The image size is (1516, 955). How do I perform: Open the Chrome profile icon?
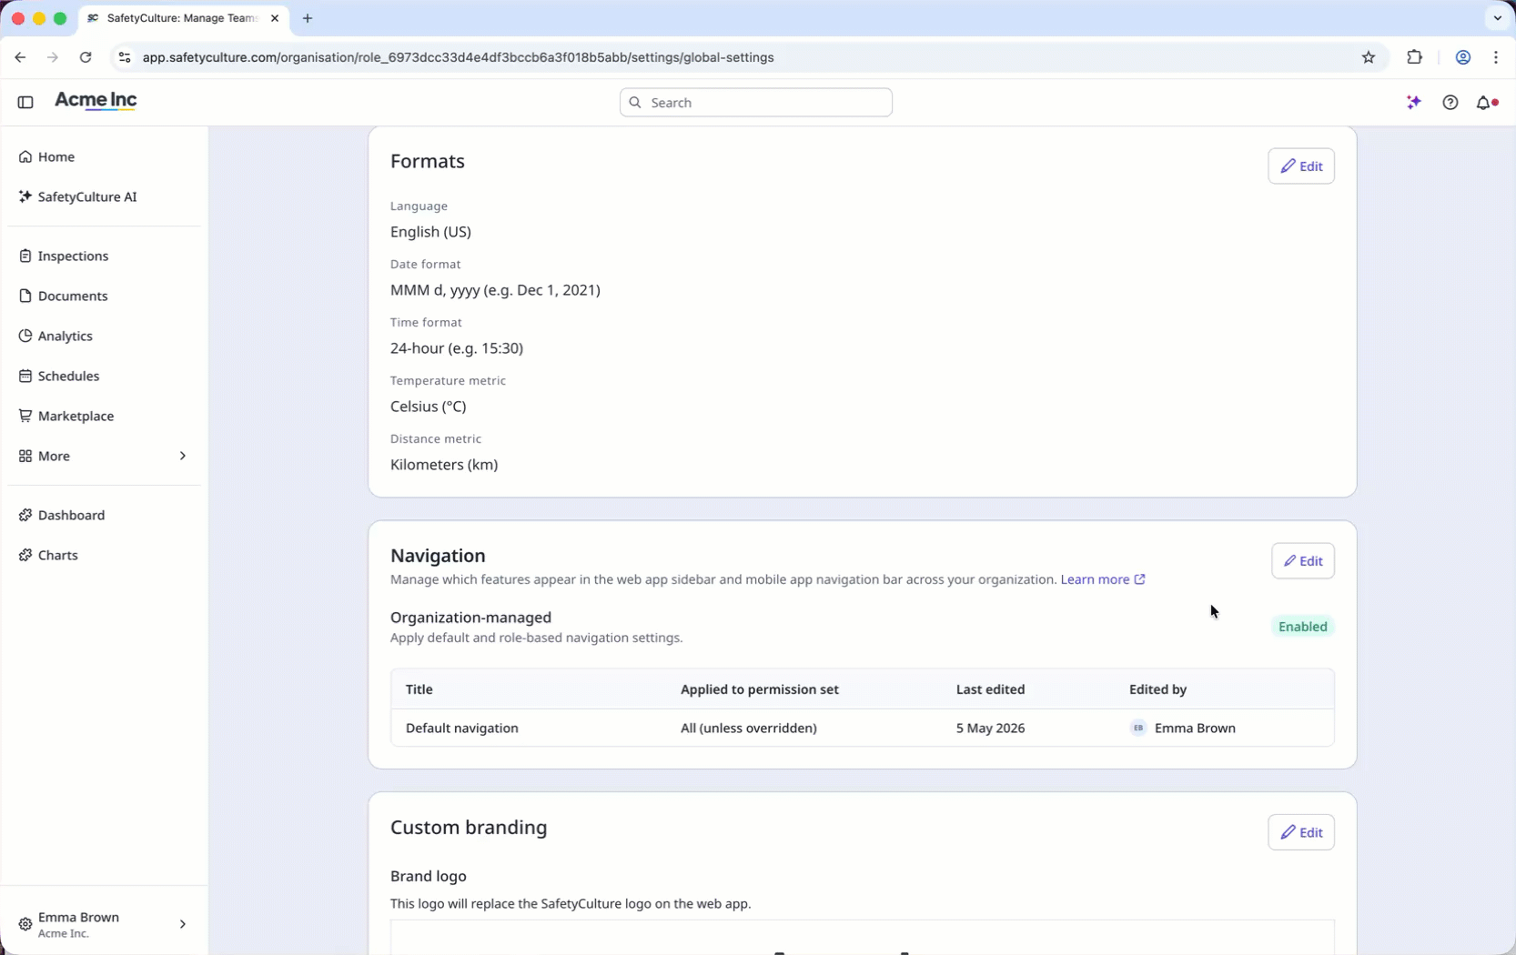pos(1463,57)
